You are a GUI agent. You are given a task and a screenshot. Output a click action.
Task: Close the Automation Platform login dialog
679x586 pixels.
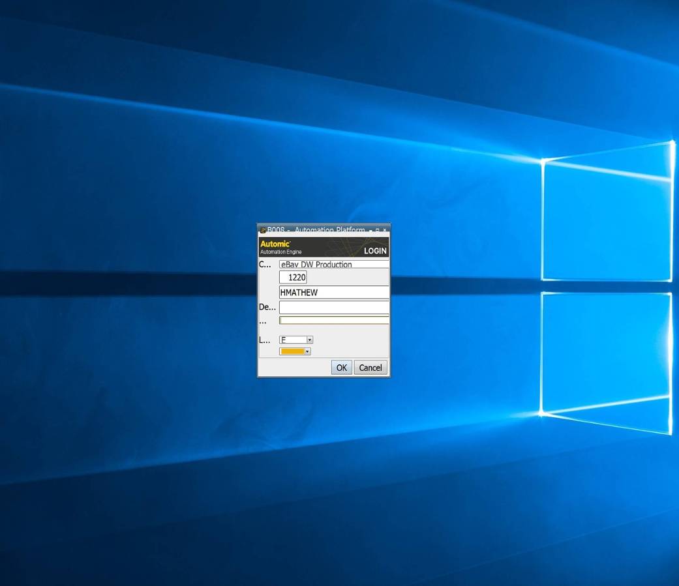pos(385,229)
